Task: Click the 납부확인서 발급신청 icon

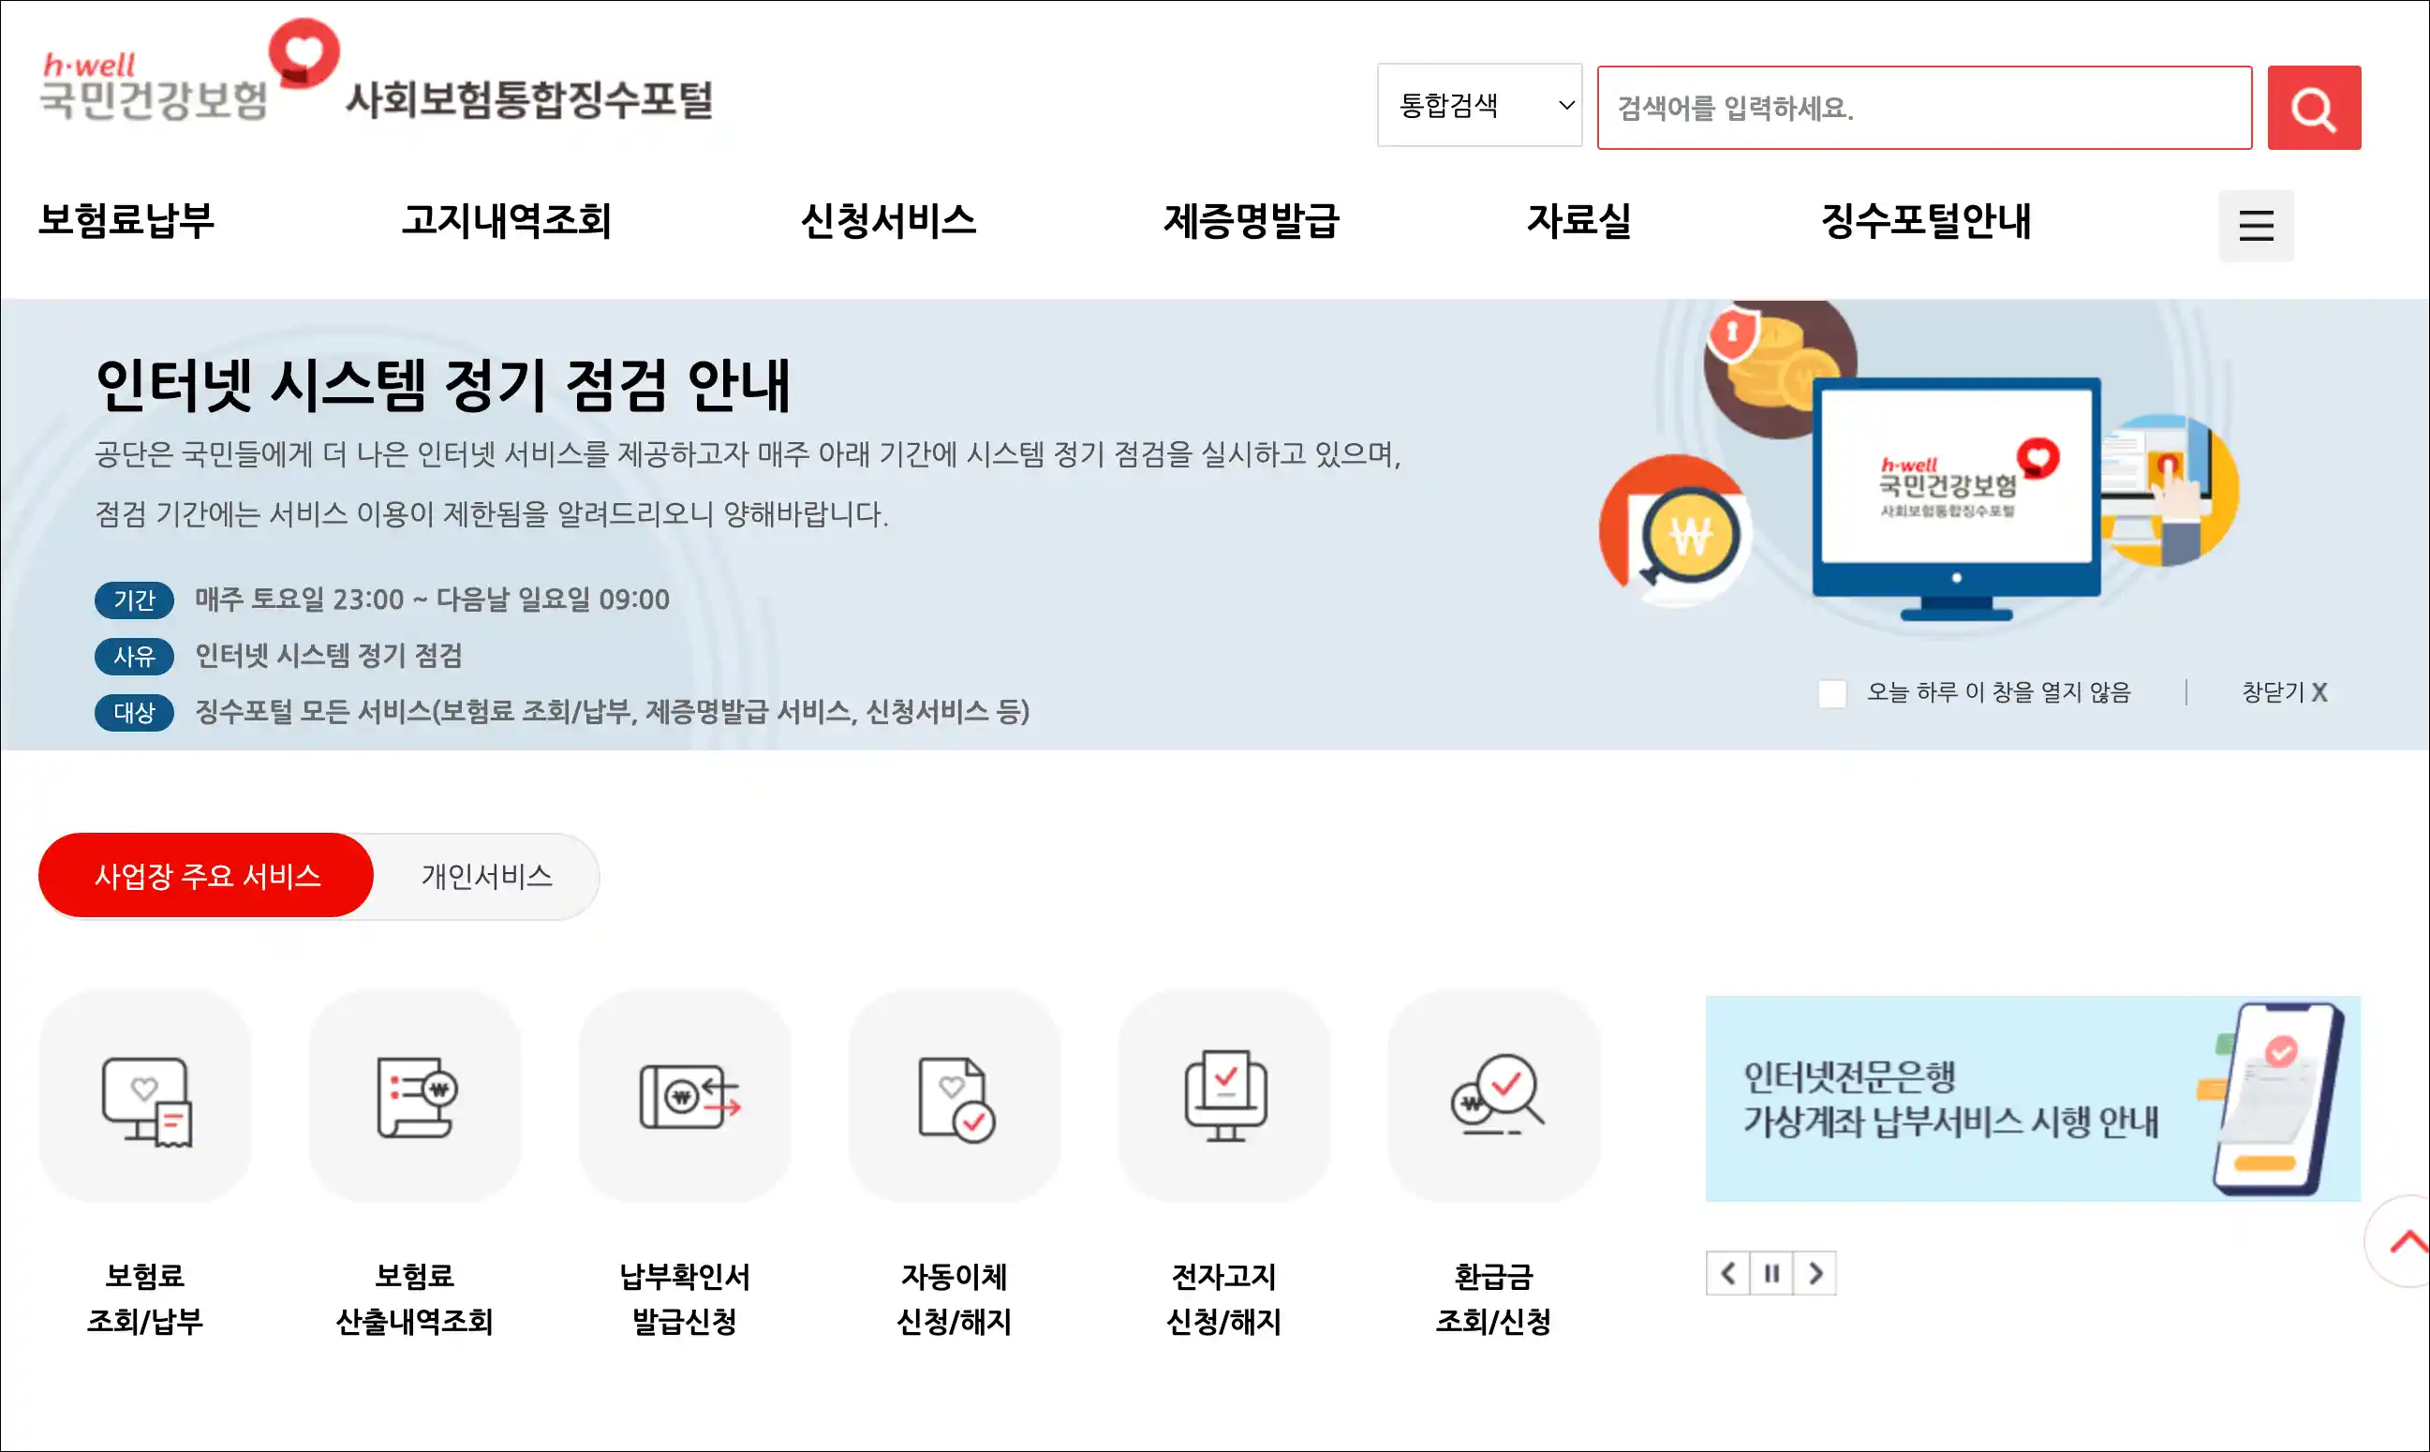Action: coord(685,1098)
